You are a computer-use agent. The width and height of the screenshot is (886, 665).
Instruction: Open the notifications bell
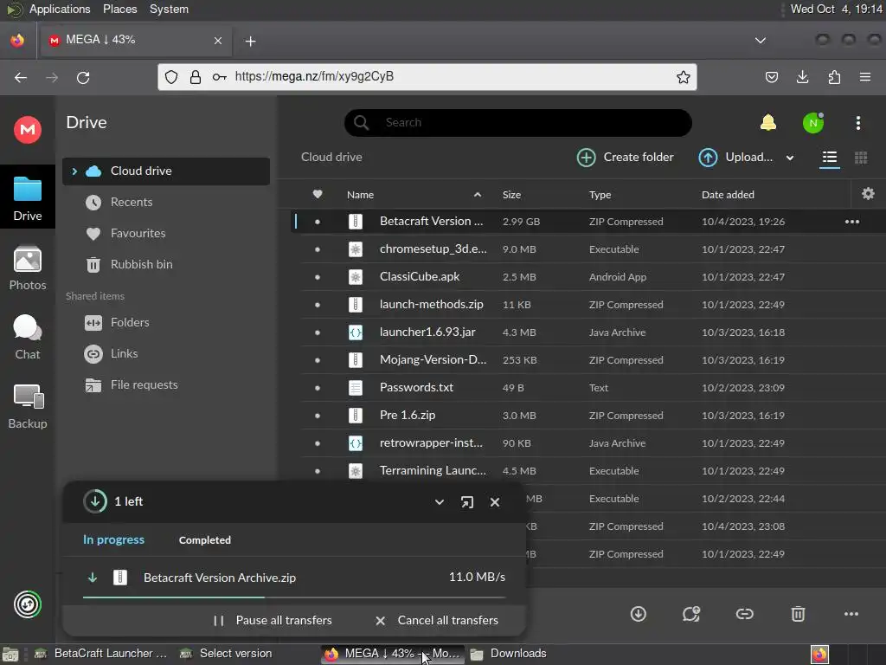(768, 123)
